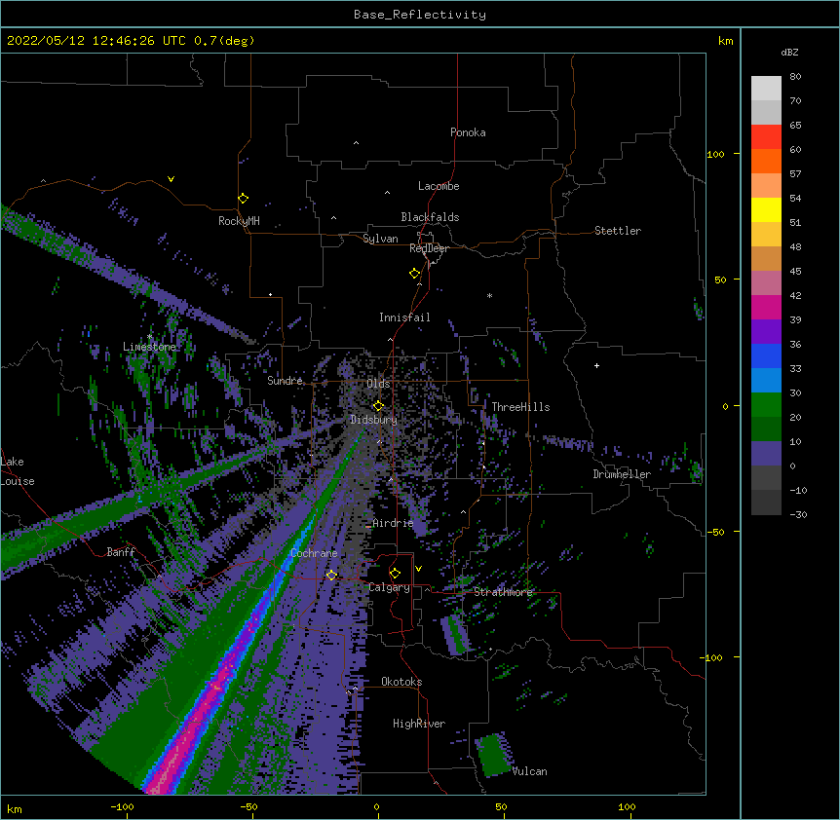
Task: Pick the light gray 70–80 dBZ swatch
Action: tap(766, 88)
